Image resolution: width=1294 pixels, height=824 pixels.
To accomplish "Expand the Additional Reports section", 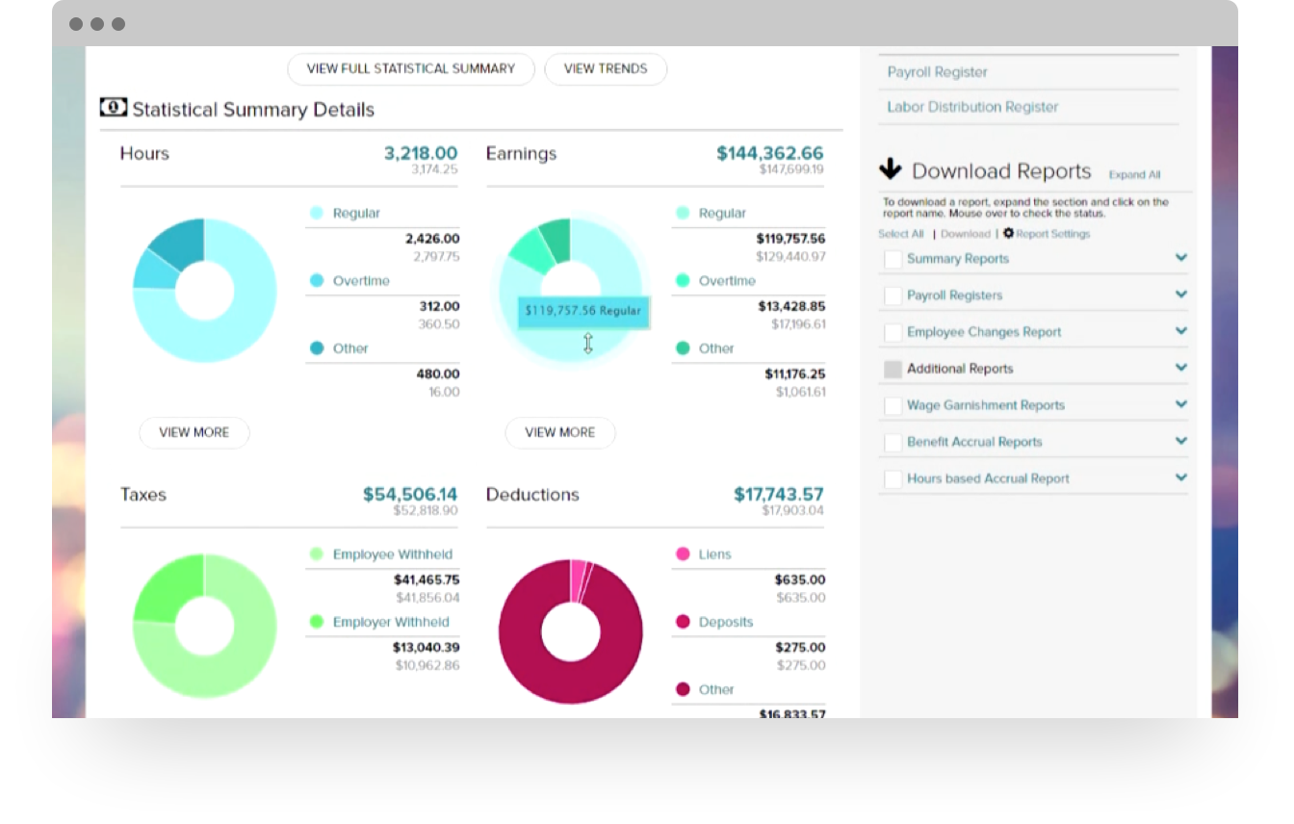I will pyautogui.click(x=1181, y=368).
